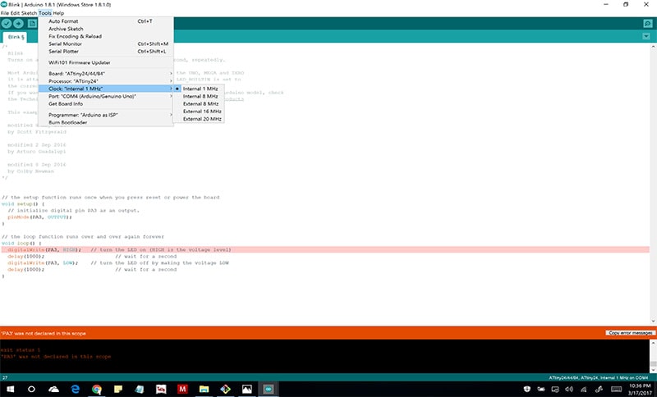Open Windows Defender shield tray icon
Image resolution: width=657 pixels, height=397 pixels.
[527, 389]
